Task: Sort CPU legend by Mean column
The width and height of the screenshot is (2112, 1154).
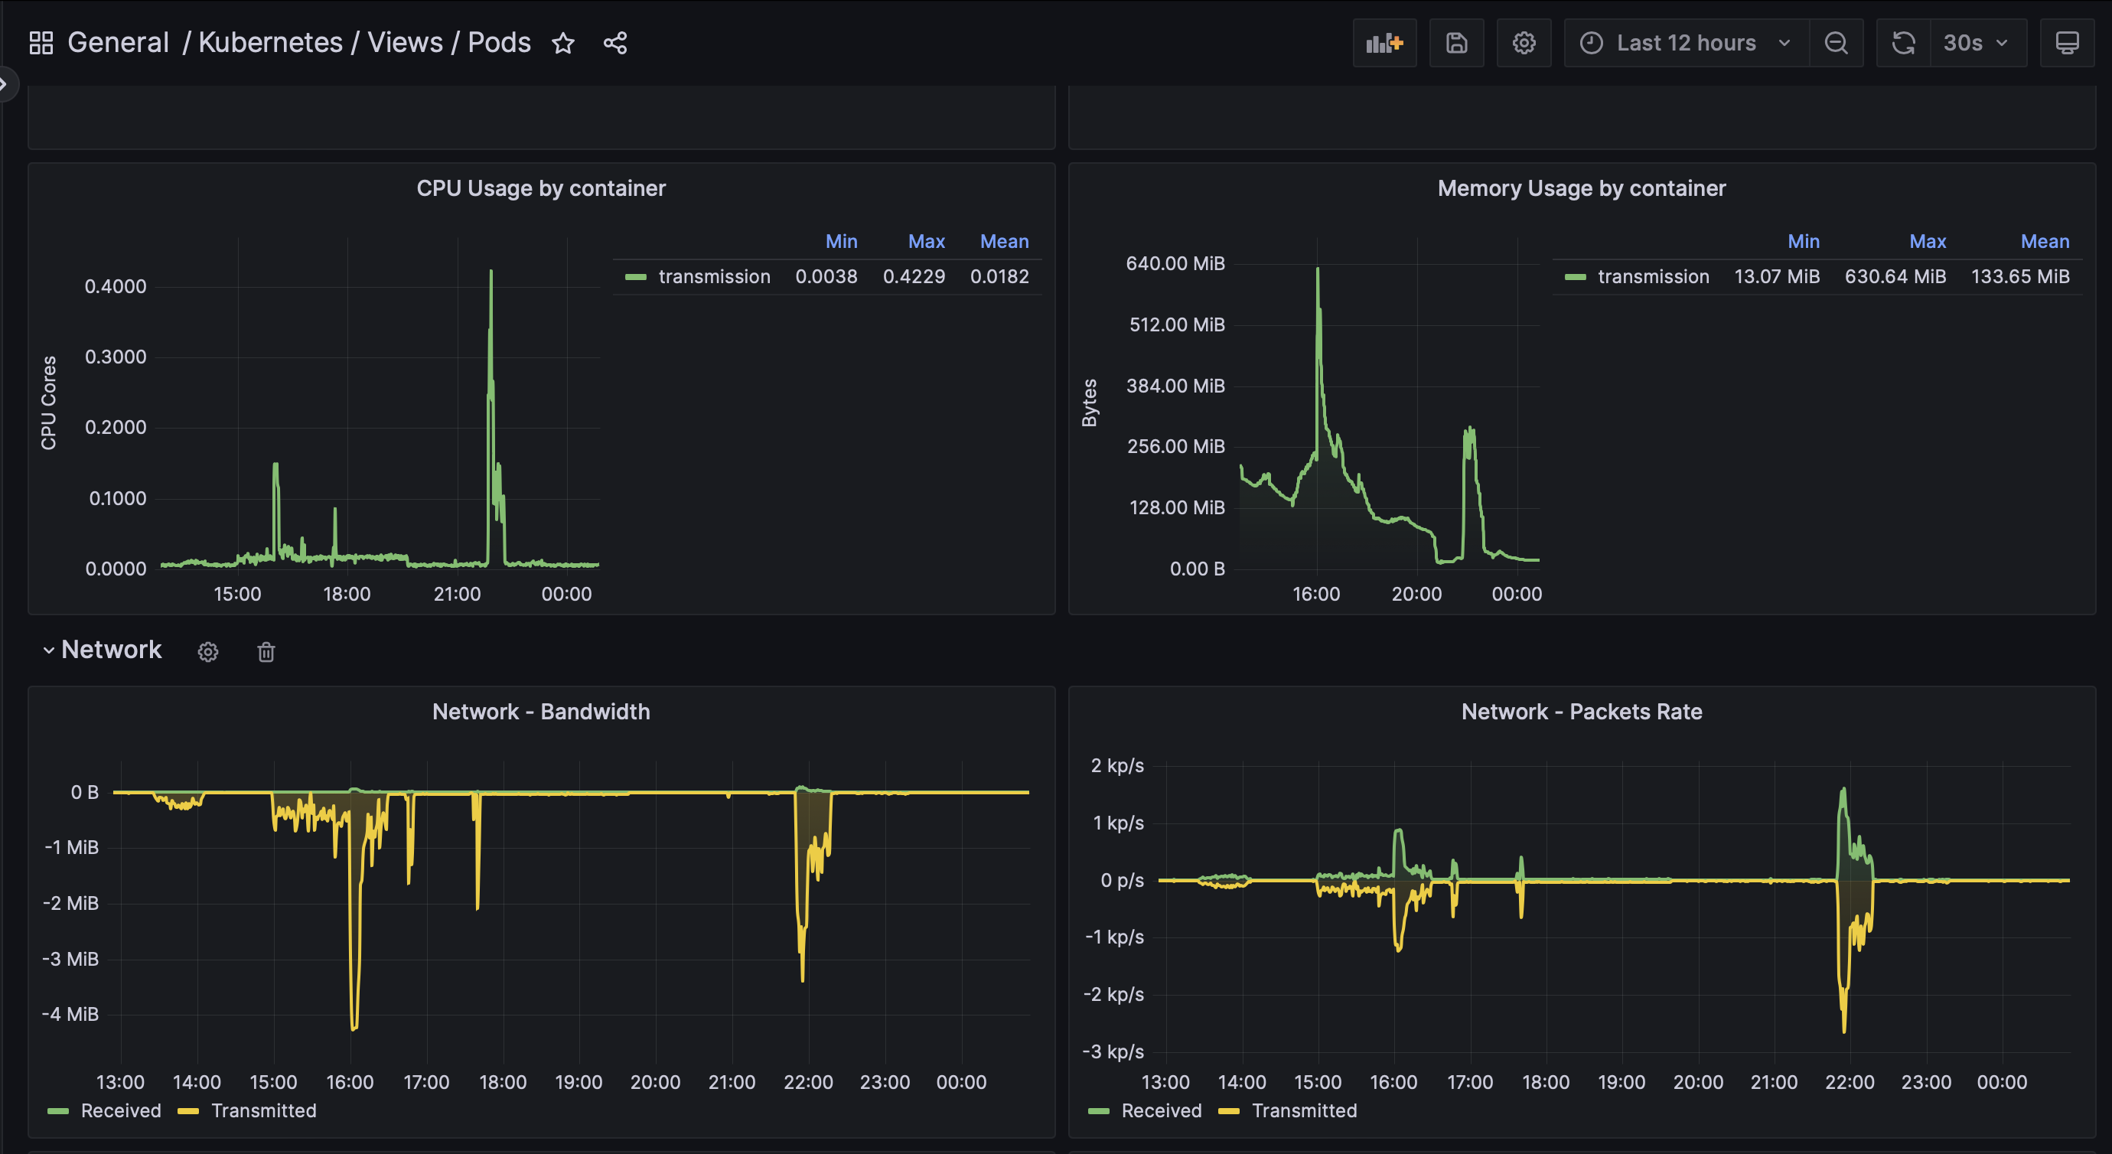Action: click(1004, 241)
